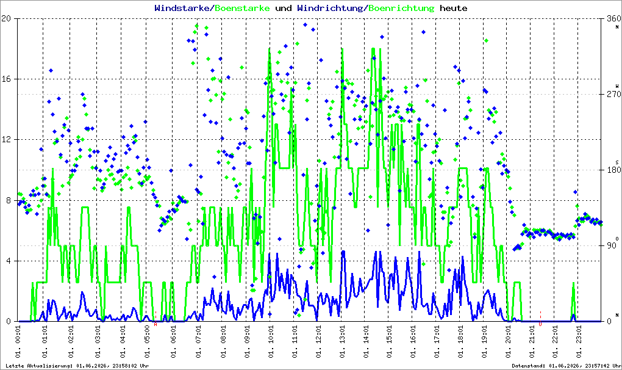Select the Windstarke title text
This screenshot has width=622, height=370.
[x=182, y=9]
